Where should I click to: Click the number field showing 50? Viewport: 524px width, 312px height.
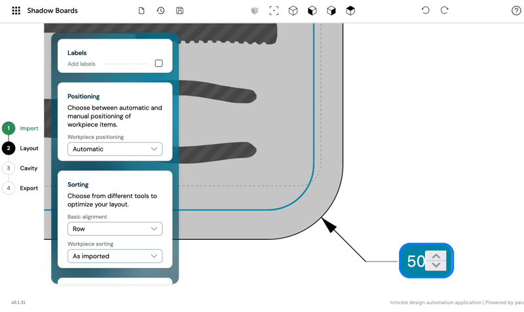click(x=416, y=261)
